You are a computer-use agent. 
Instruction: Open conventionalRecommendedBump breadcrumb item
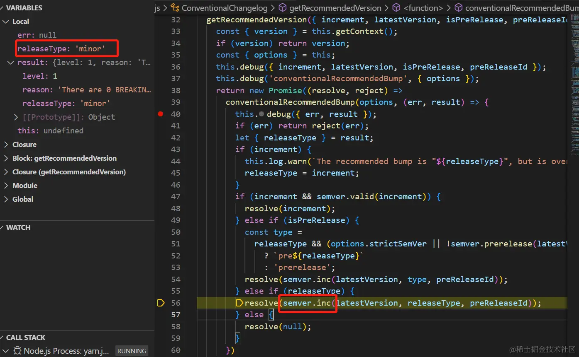click(x=522, y=8)
